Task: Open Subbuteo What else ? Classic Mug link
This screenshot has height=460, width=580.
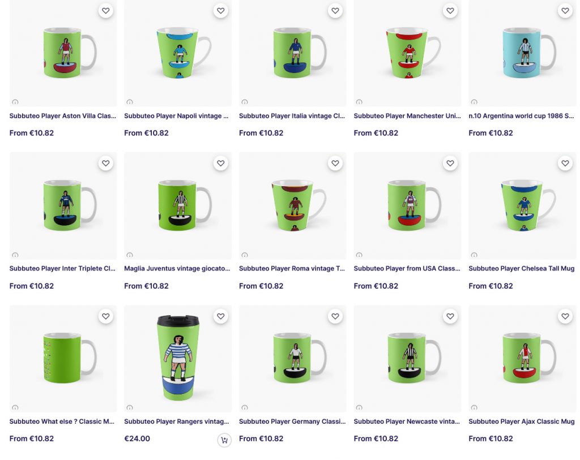Action: point(62,422)
